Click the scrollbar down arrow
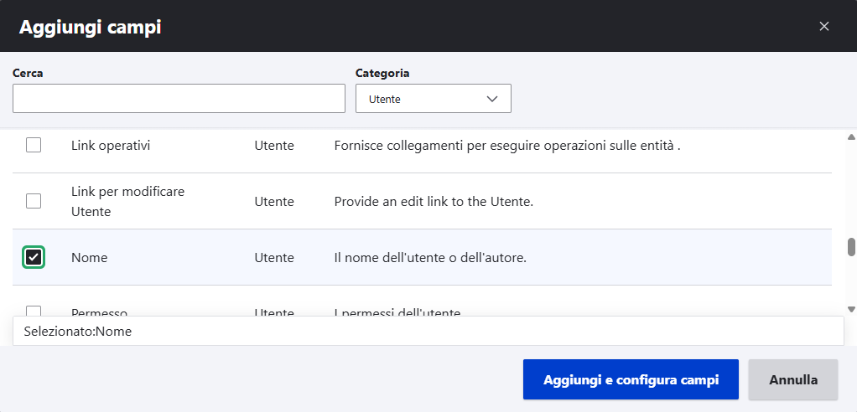The image size is (857, 412). point(851,309)
